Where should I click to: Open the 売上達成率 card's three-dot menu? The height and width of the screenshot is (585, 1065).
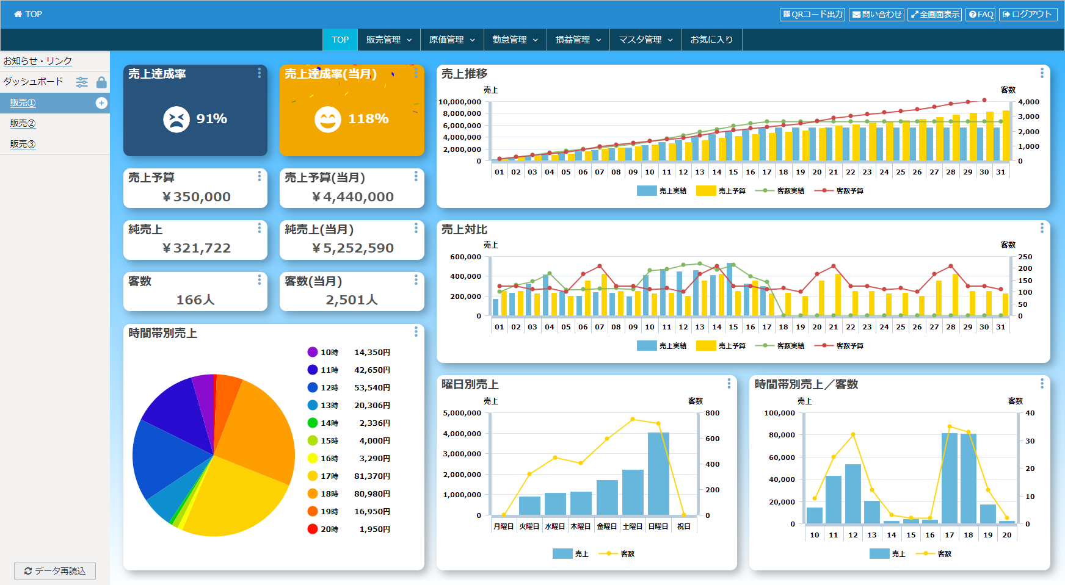[x=260, y=73]
